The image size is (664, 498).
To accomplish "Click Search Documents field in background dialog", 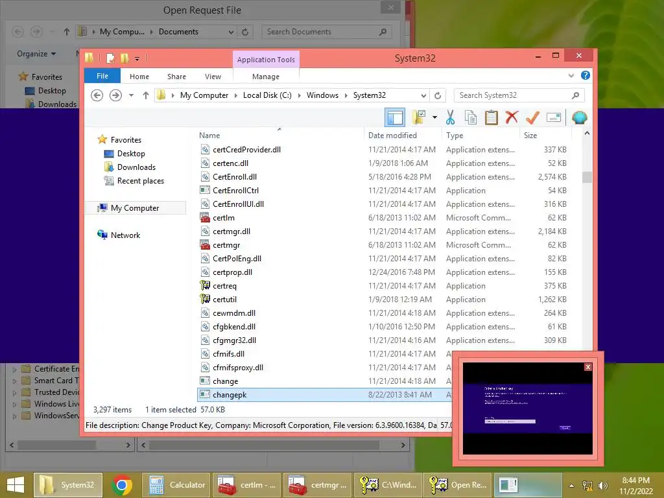I will (x=327, y=32).
